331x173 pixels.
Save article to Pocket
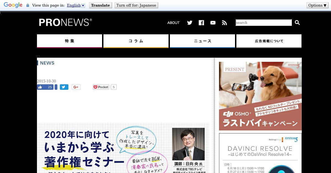click(x=101, y=87)
